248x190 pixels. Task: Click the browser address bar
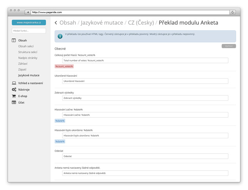click(129, 12)
